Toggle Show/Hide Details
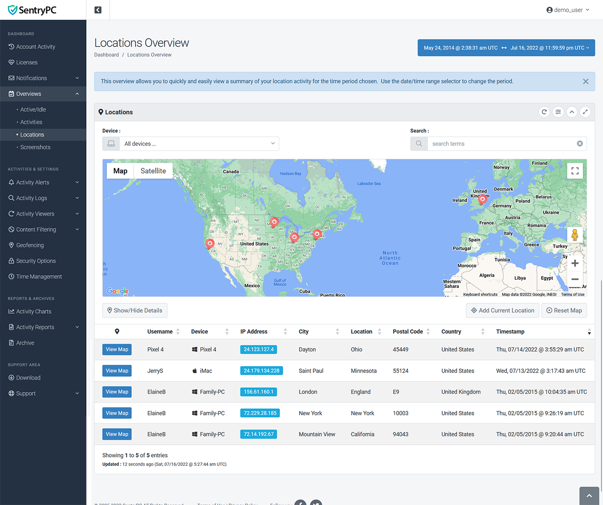Image resolution: width=603 pixels, height=505 pixels. pos(135,310)
